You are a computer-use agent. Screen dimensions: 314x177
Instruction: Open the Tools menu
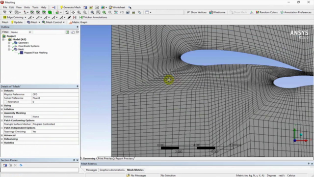35,7
